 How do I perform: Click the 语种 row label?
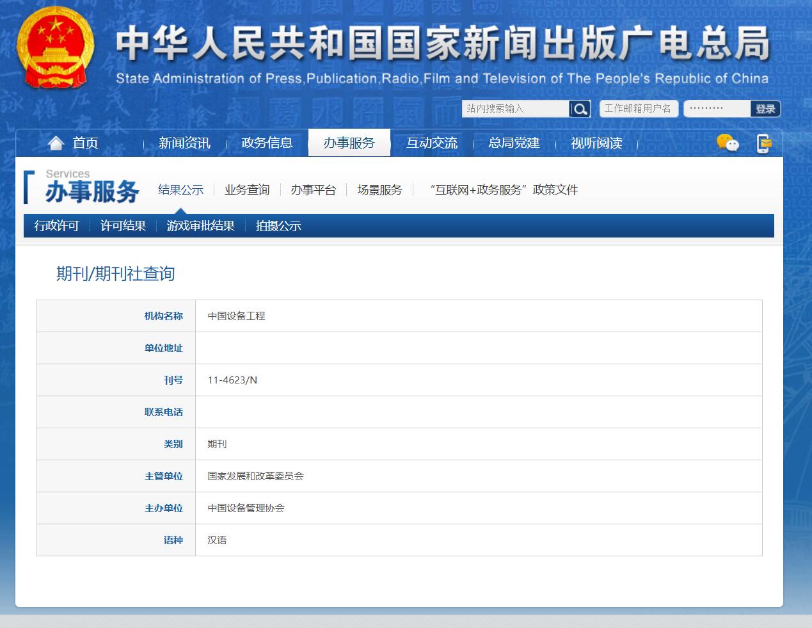[x=173, y=540]
